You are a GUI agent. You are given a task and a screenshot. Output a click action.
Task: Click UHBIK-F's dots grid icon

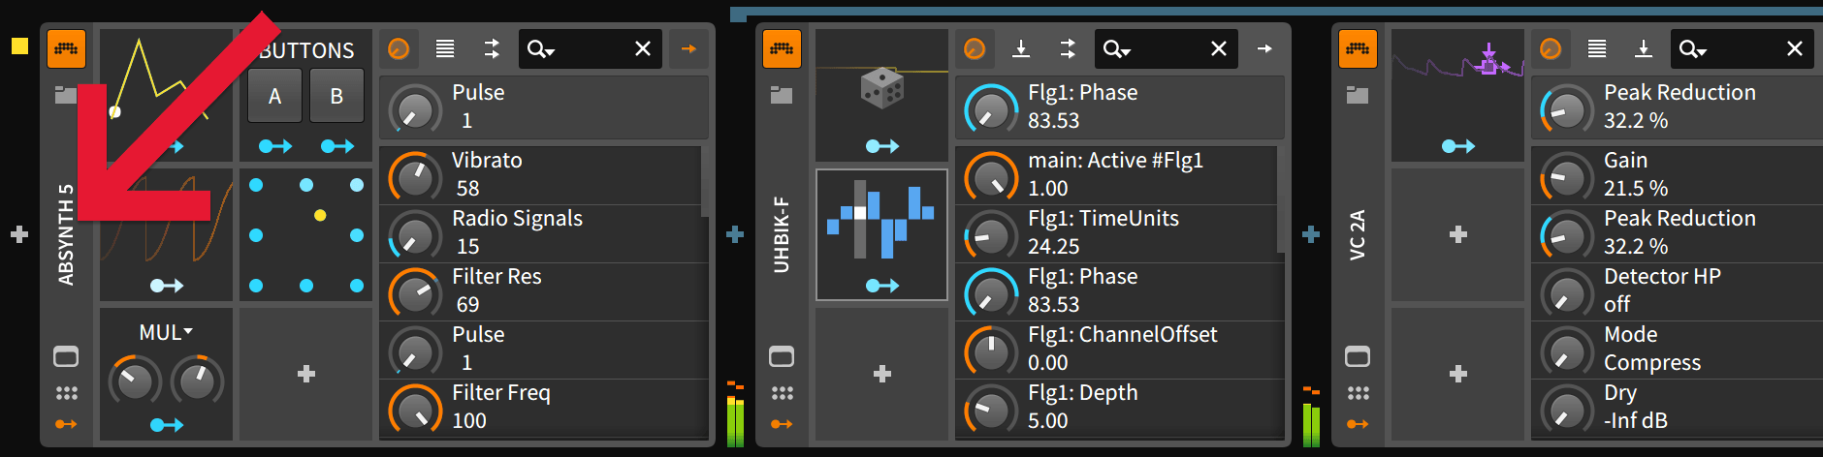click(x=782, y=393)
